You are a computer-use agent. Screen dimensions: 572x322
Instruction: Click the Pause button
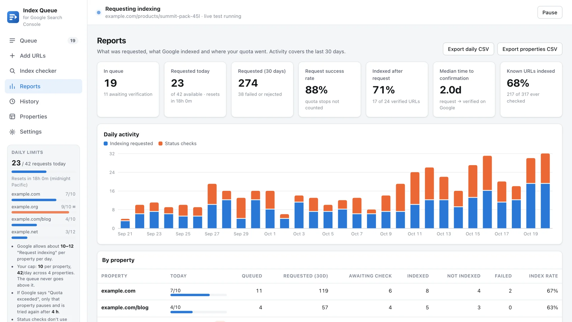pyautogui.click(x=550, y=13)
